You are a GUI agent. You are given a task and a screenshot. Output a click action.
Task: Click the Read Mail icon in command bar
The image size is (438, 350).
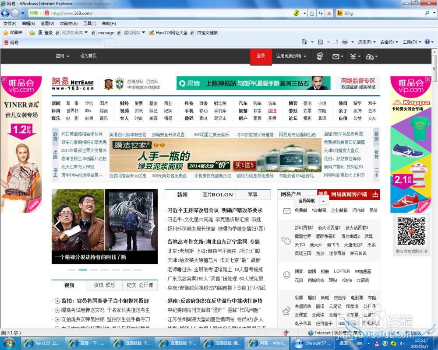335,42
